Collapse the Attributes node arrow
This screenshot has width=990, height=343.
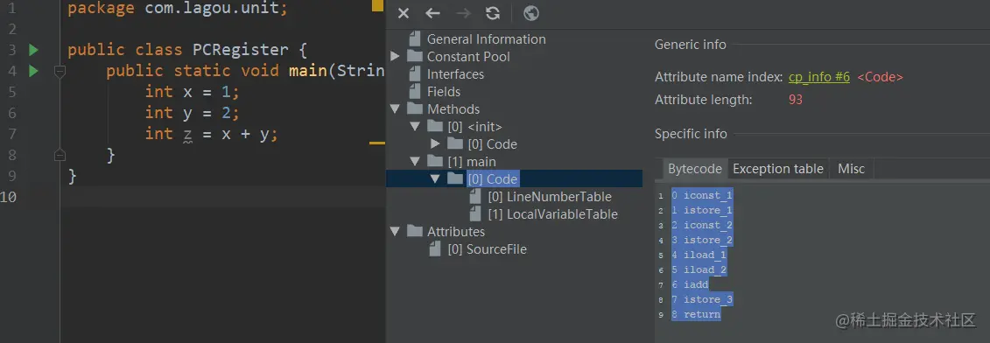click(x=396, y=231)
